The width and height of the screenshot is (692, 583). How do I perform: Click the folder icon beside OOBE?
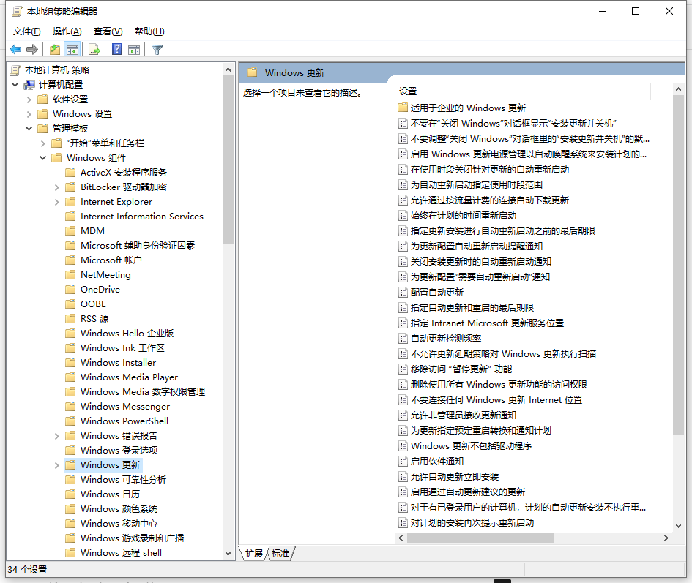point(70,304)
